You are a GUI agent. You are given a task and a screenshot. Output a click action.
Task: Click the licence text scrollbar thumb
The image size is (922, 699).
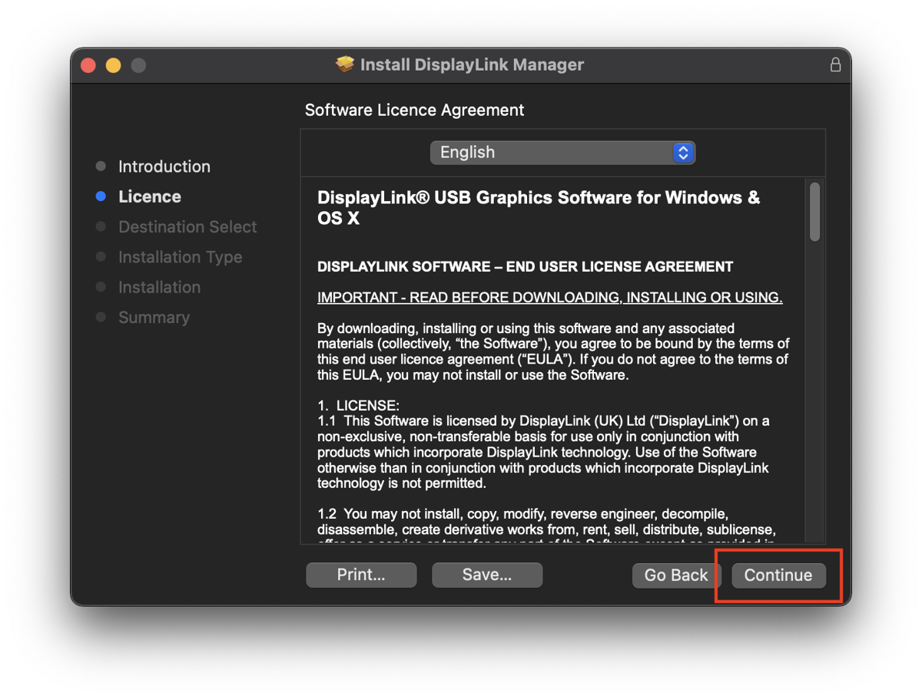(x=814, y=213)
